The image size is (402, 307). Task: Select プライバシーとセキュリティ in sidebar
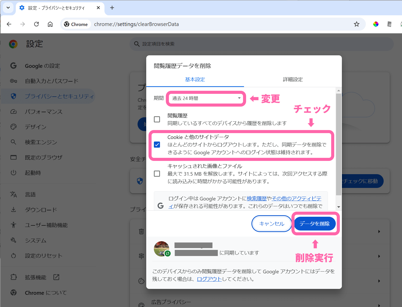(x=48, y=96)
